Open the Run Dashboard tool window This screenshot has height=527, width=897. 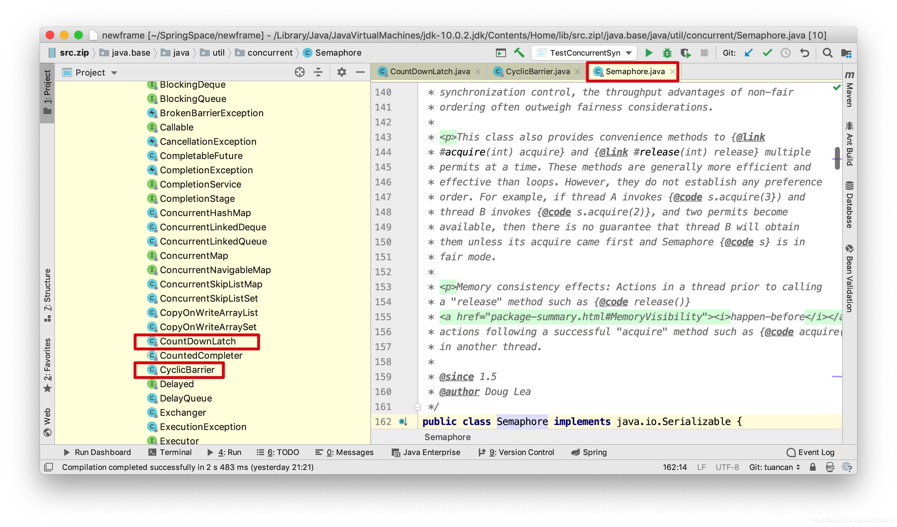point(97,452)
